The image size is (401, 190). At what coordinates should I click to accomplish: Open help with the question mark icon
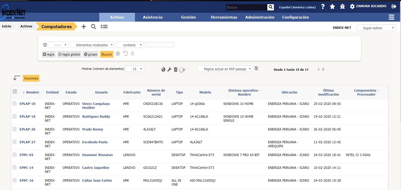click(x=323, y=7)
